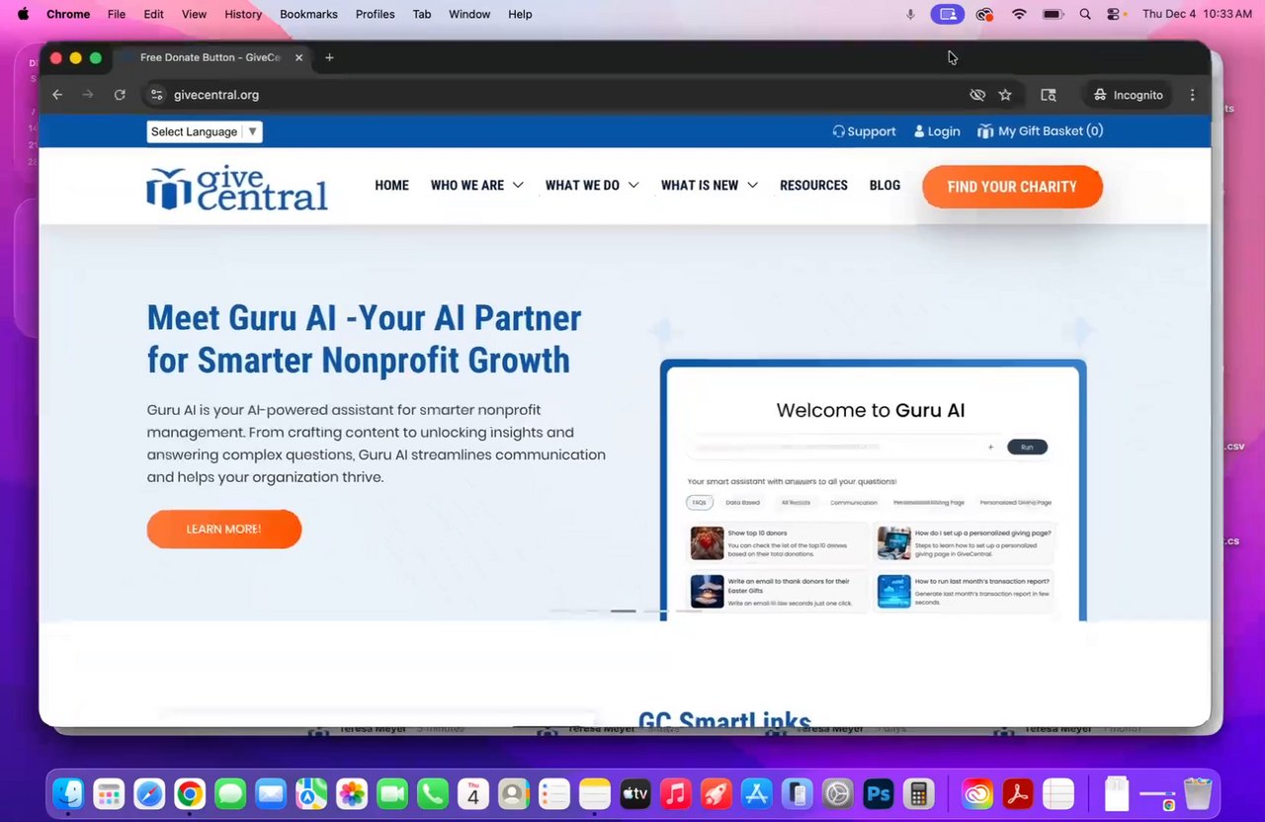The height and width of the screenshot is (822, 1265).
Task: Open the Apple menu
Action: click(23, 14)
